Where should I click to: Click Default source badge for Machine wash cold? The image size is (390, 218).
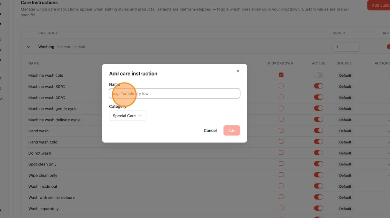click(345, 76)
